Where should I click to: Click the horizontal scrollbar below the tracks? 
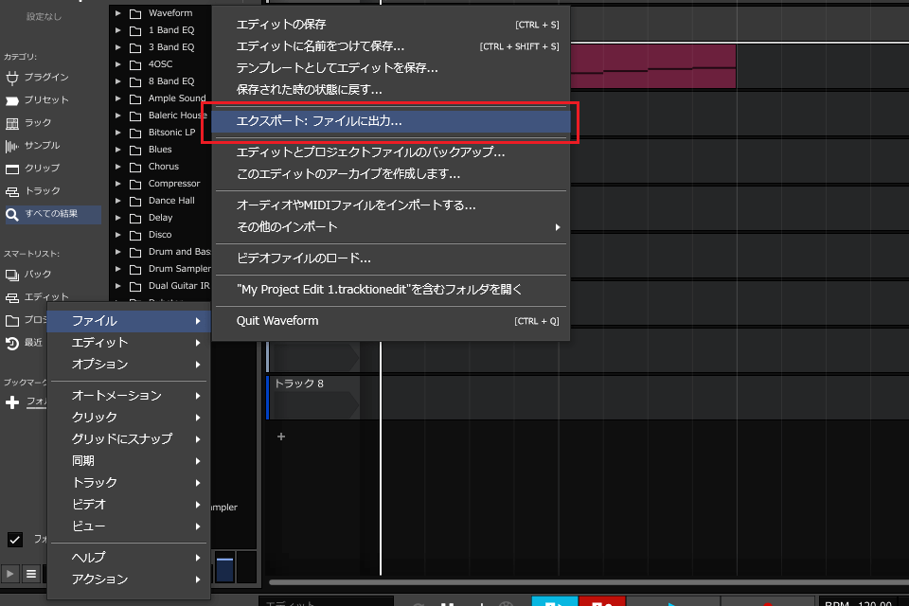click(587, 582)
